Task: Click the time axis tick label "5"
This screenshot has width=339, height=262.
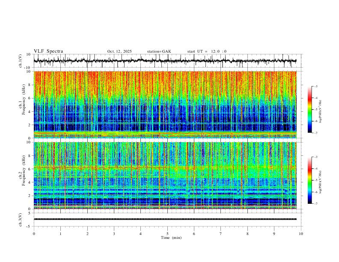Action: click(x=167, y=234)
